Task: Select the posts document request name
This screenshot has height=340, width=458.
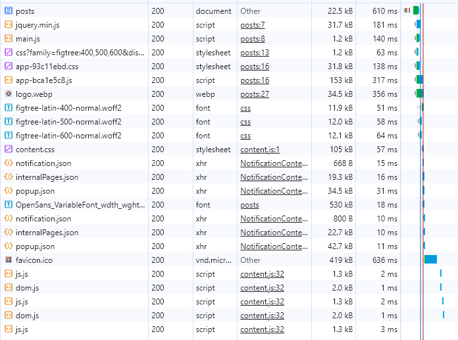Action: 25,11
